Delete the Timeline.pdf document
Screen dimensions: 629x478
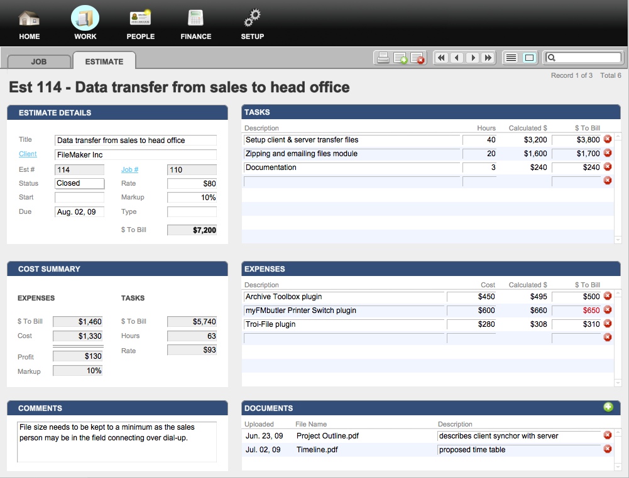pos(608,449)
